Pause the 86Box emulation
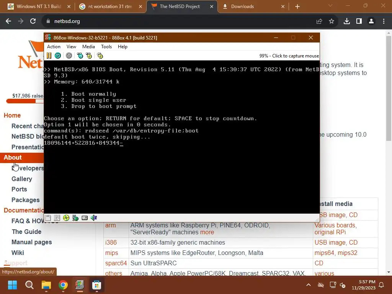This screenshot has height=294, width=392. pos(49,56)
